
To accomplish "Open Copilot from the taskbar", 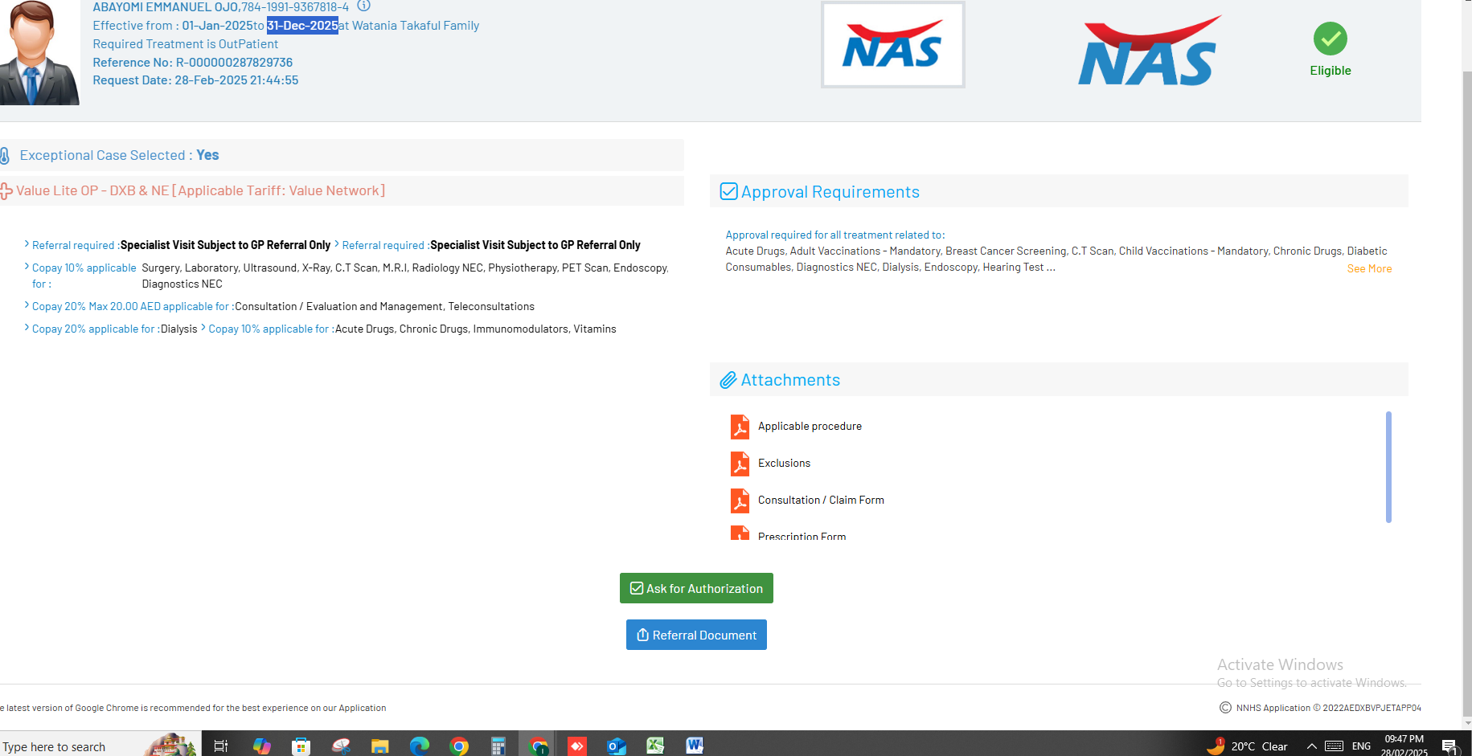I will (x=261, y=746).
